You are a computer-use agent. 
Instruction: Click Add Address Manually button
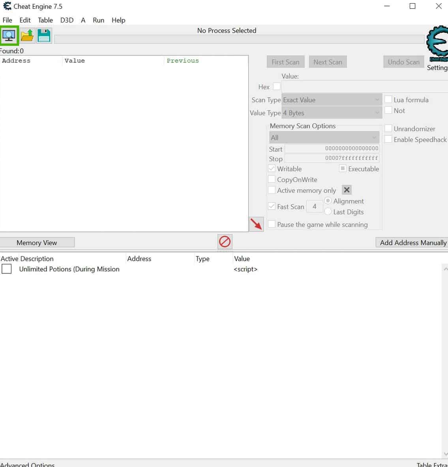[412, 243]
